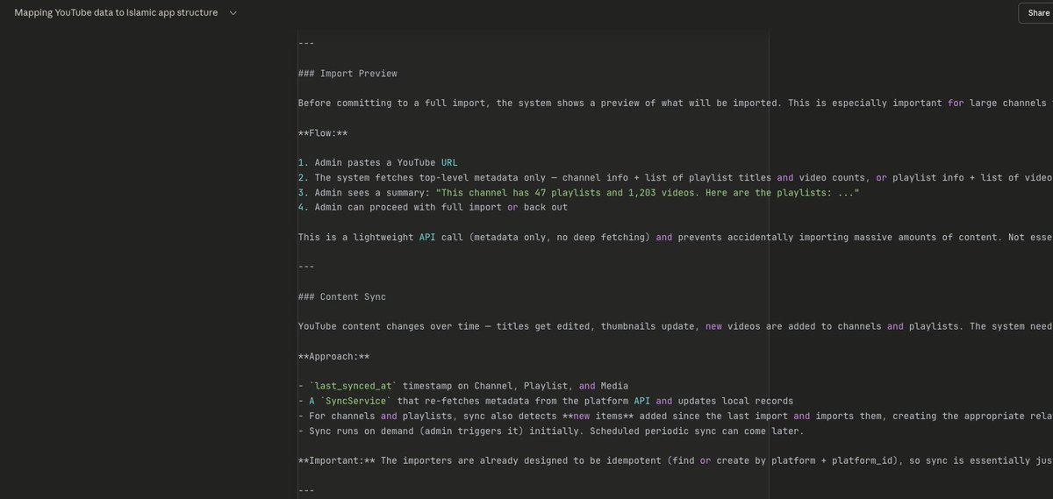
Task: Click the paragraph starting "**Important:**"
Action: 675,460
